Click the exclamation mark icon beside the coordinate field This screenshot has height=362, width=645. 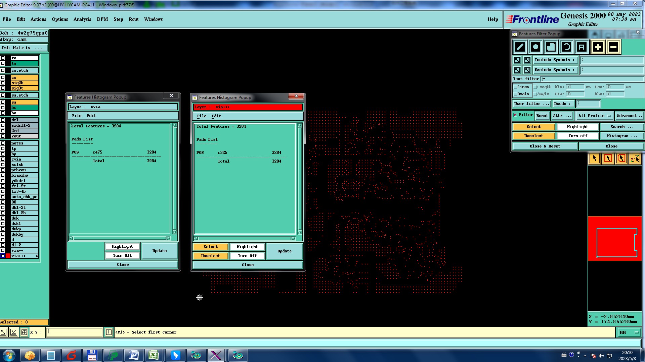(109, 332)
